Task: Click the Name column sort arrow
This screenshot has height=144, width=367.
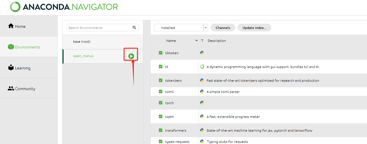Action: click(x=197, y=41)
